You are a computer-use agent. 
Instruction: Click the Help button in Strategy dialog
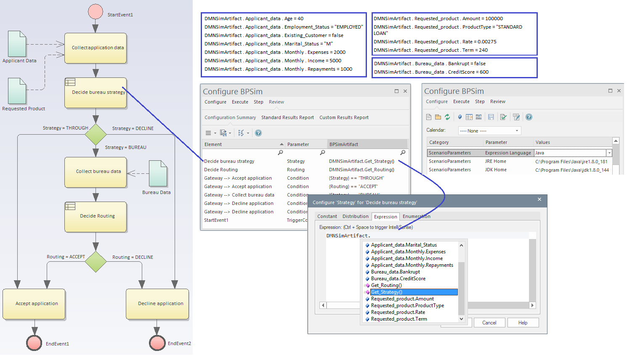(523, 323)
